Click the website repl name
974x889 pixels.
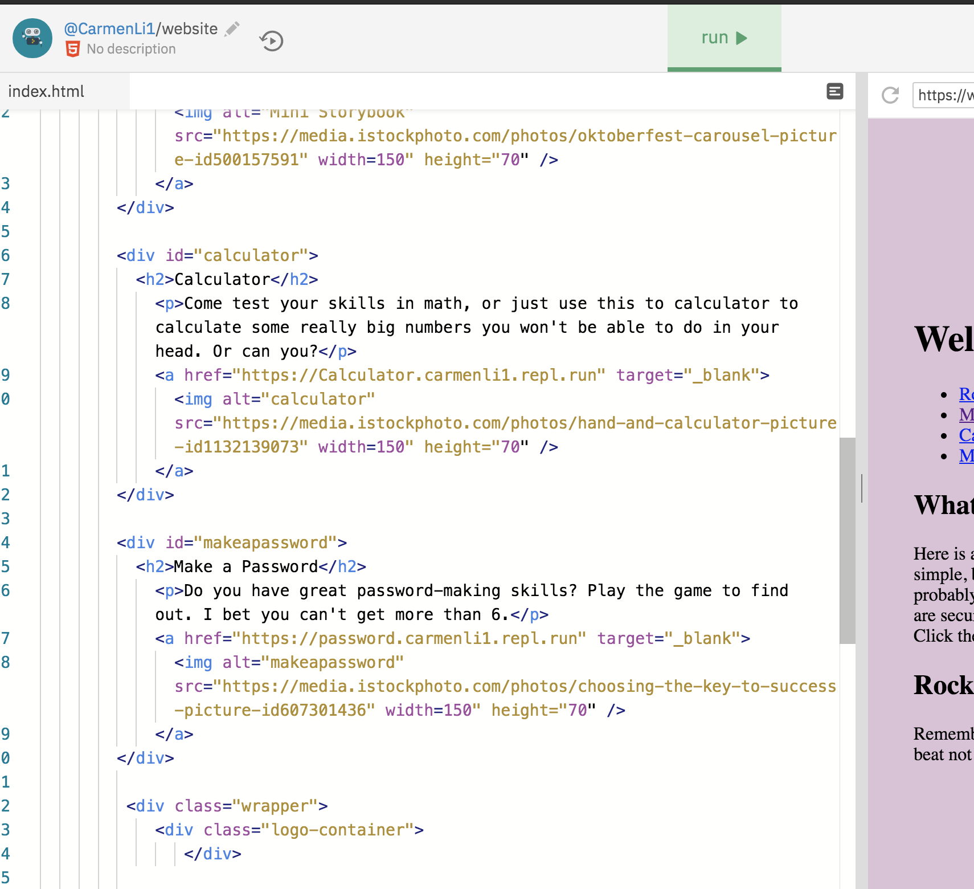[x=190, y=29]
